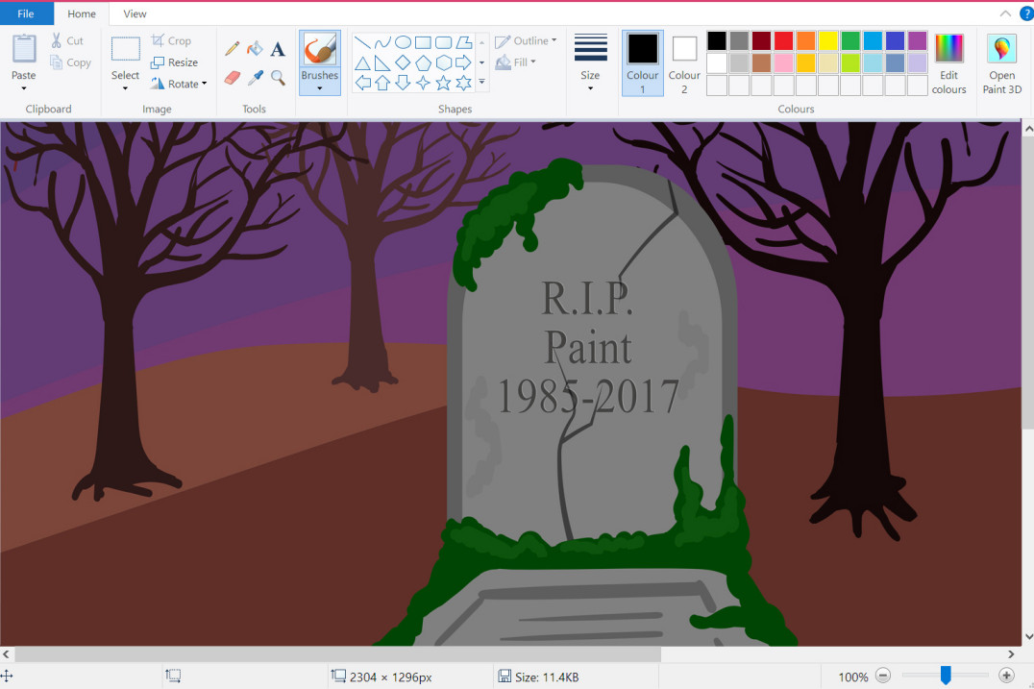Open the Edit colours dialog
The width and height of the screenshot is (1034, 689).
948,64
